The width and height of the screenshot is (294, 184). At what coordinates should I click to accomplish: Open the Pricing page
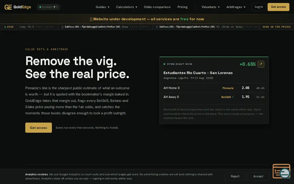tap(182, 7)
